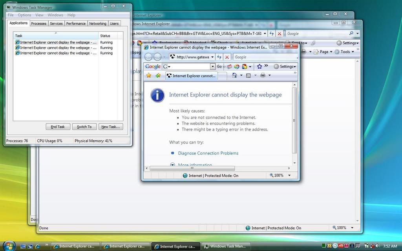
Task: Click Show Desktop icon in Quick Launch
Action: pyautogui.click(x=23, y=246)
